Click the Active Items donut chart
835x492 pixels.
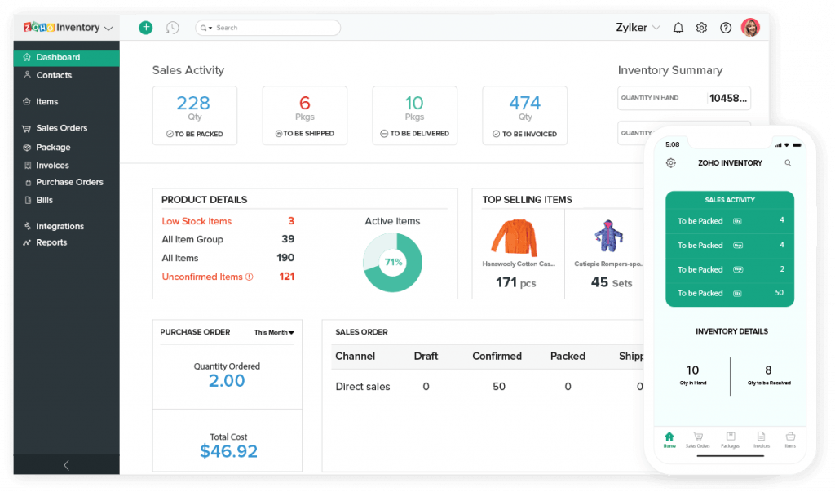coord(392,262)
